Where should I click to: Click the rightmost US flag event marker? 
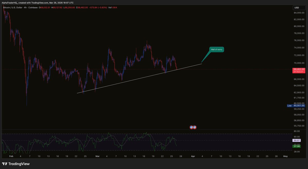click(195, 127)
